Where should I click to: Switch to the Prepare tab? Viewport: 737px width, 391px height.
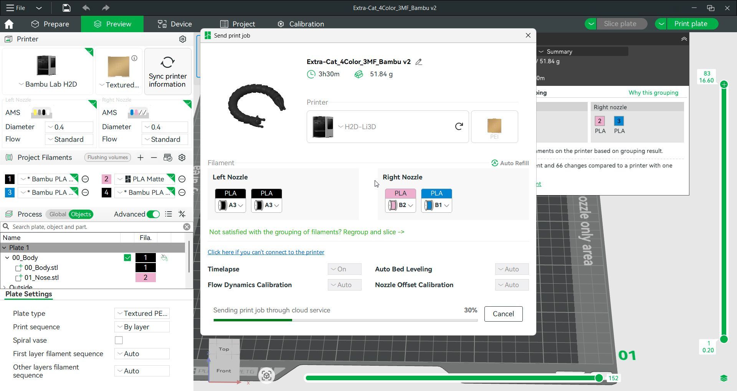click(50, 24)
